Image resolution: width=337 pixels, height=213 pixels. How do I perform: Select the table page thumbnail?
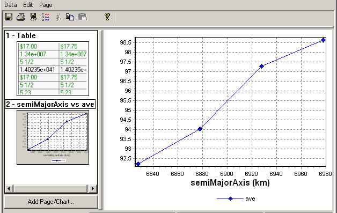tap(53, 69)
